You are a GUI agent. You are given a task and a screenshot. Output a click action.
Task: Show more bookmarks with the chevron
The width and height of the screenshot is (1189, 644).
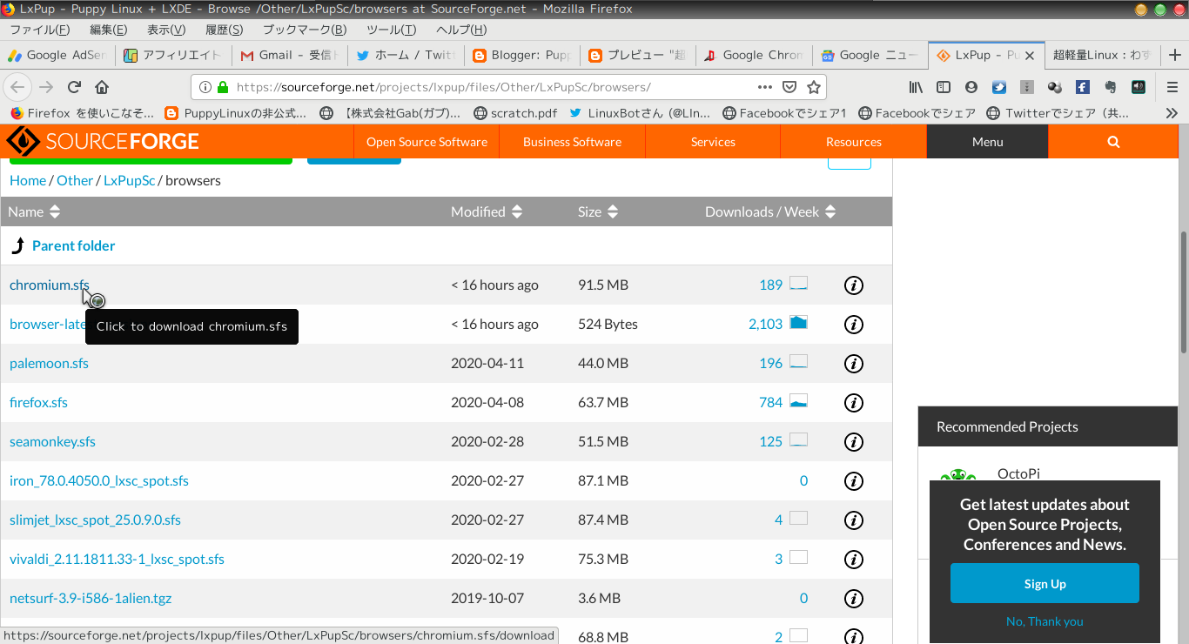coord(1172,113)
